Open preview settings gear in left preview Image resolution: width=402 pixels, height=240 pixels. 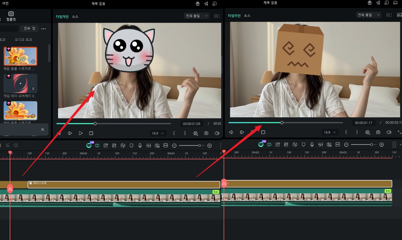click(195, 133)
